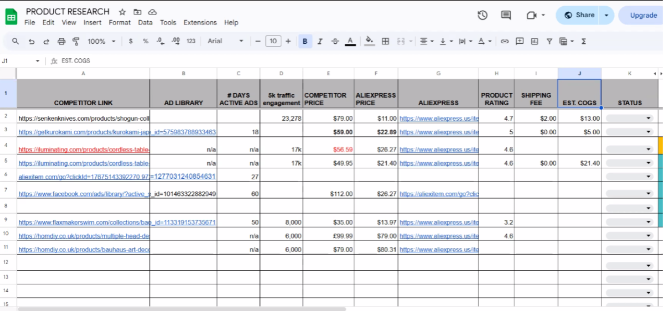Open the fill color bucket
Image resolution: width=670 pixels, height=311 pixels.
[x=370, y=41]
